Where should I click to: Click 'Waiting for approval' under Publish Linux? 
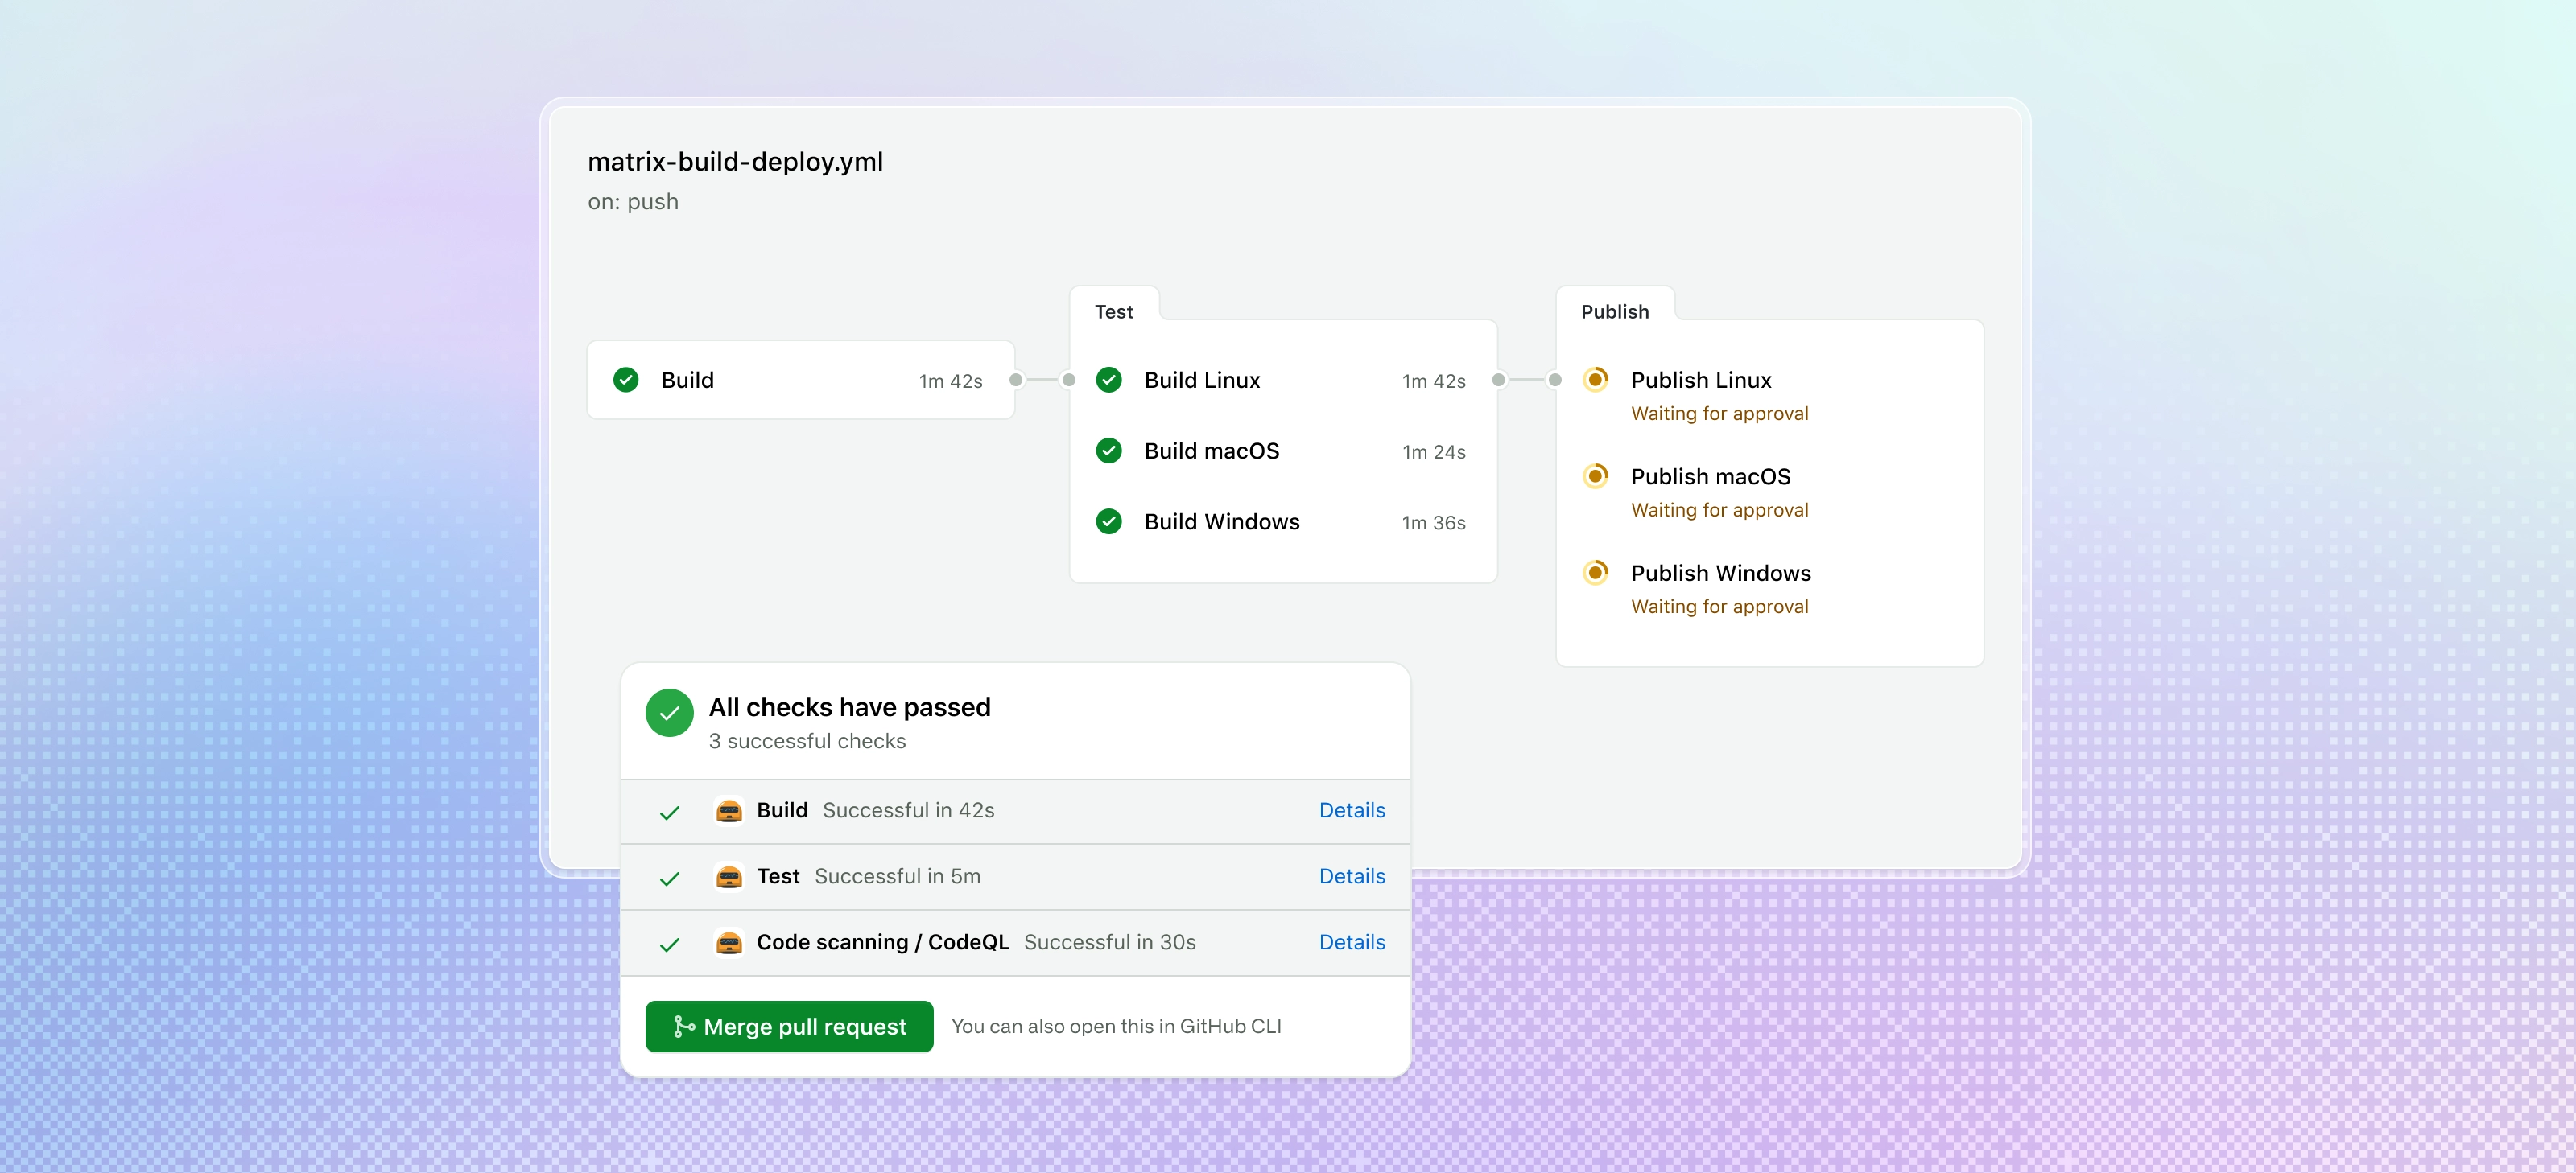pyautogui.click(x=1719, y=414)
